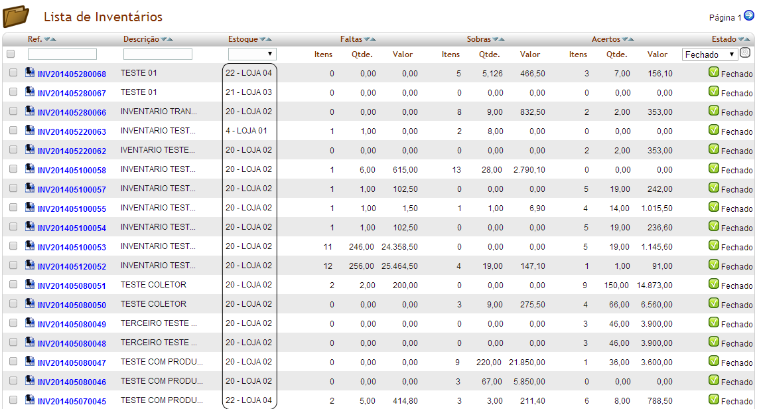Open inventory link INV201405280066
Screen dimensions: 759x409
click(x=72, y=112)
